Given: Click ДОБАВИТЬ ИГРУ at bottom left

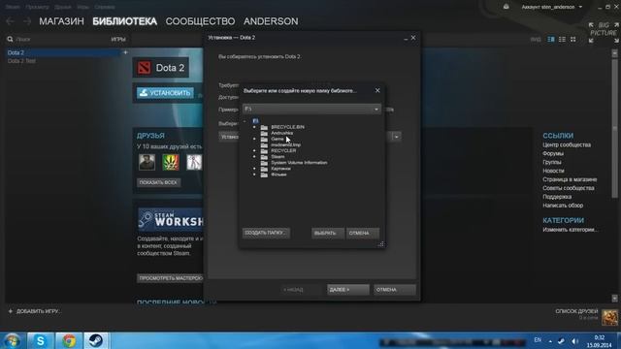Looking at the screenshot, I should point(34,311).
